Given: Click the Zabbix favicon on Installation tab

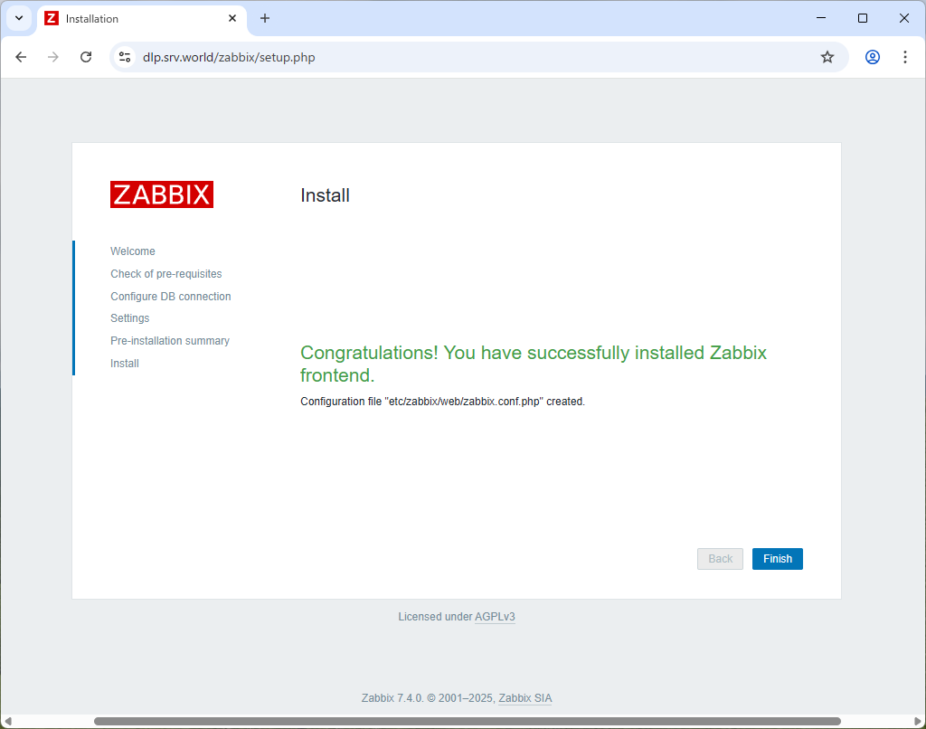Looking at the screenshot, I should 52,18.
